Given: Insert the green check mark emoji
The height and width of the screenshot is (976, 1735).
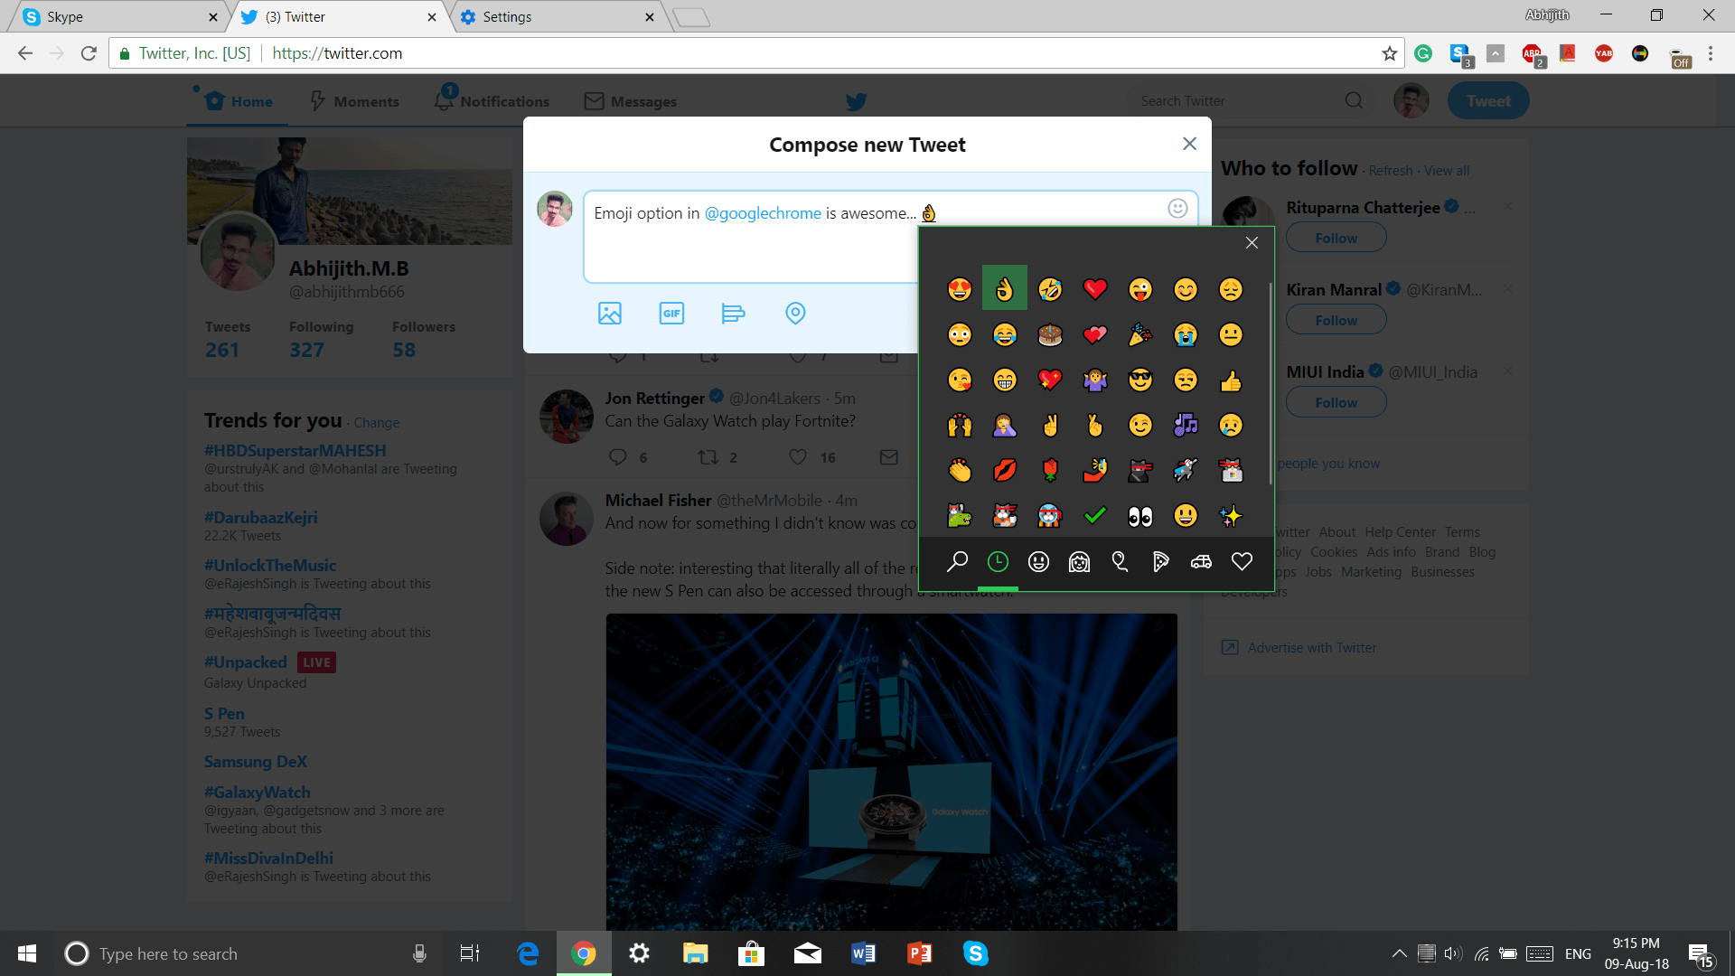Looking at the screenshot, I should (x=1095, y=516).
